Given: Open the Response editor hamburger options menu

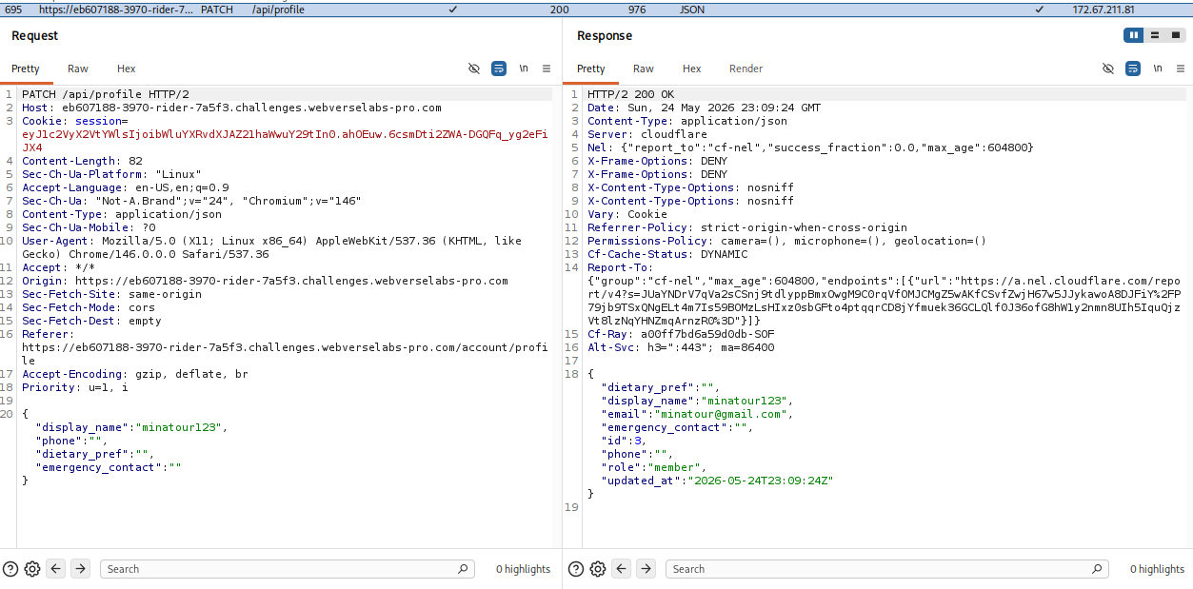Looking at the screenshot, I should [x=1181, y=69].
